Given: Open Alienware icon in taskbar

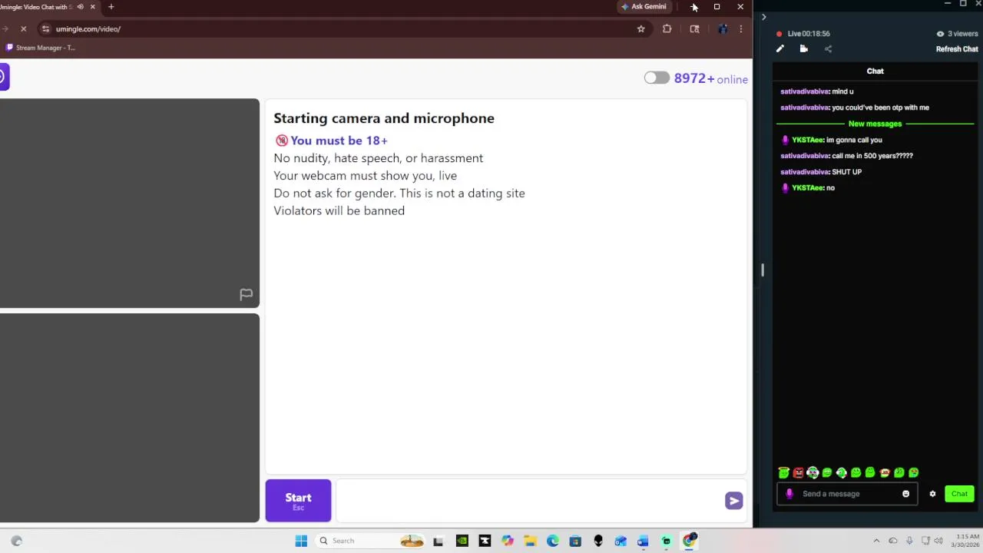Looking at the screenshot, I should 598,541.
